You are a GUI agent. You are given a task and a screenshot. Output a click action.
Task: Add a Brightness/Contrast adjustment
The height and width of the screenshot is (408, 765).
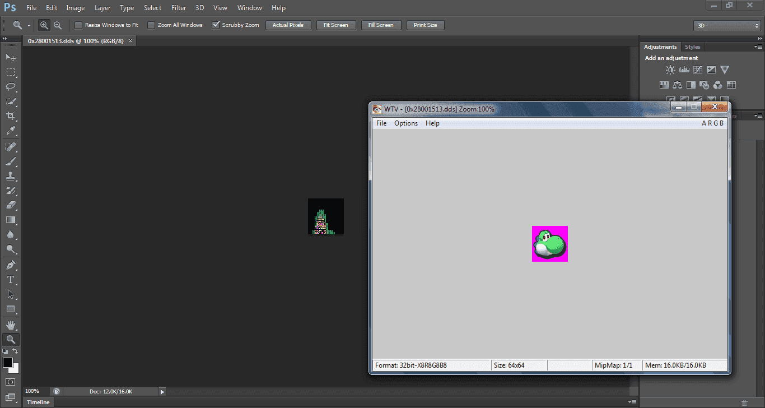tap(670, 70)
